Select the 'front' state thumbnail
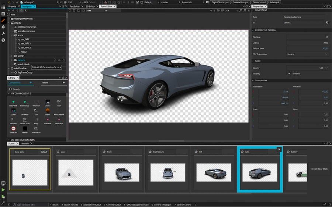This screenshot has width=332, height=207. [122, 172]
